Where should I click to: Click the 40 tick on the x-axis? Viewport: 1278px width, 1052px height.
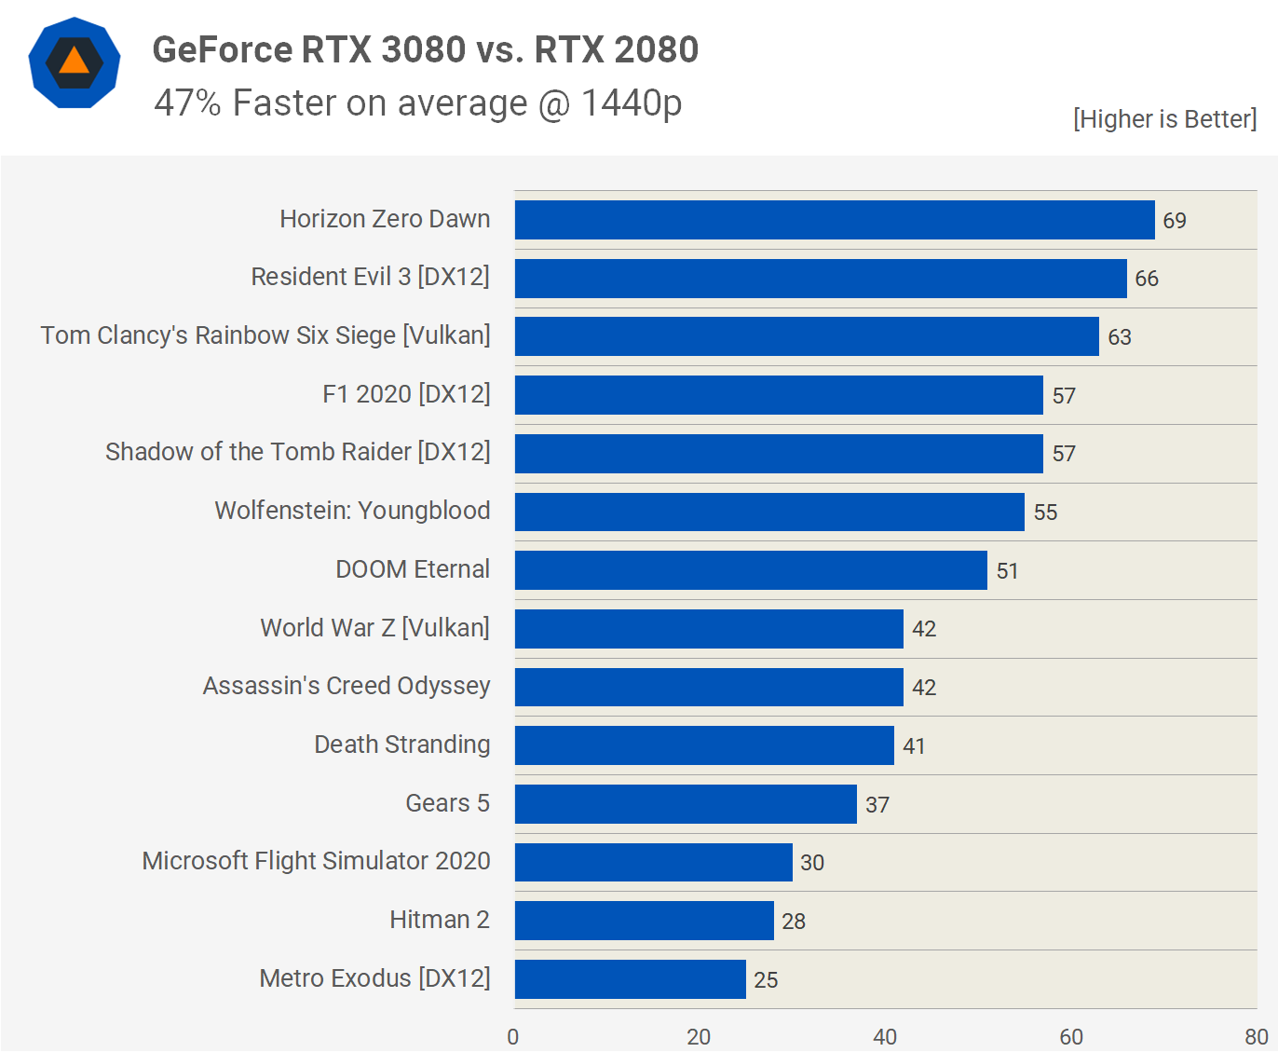[x=885, y=1036]
